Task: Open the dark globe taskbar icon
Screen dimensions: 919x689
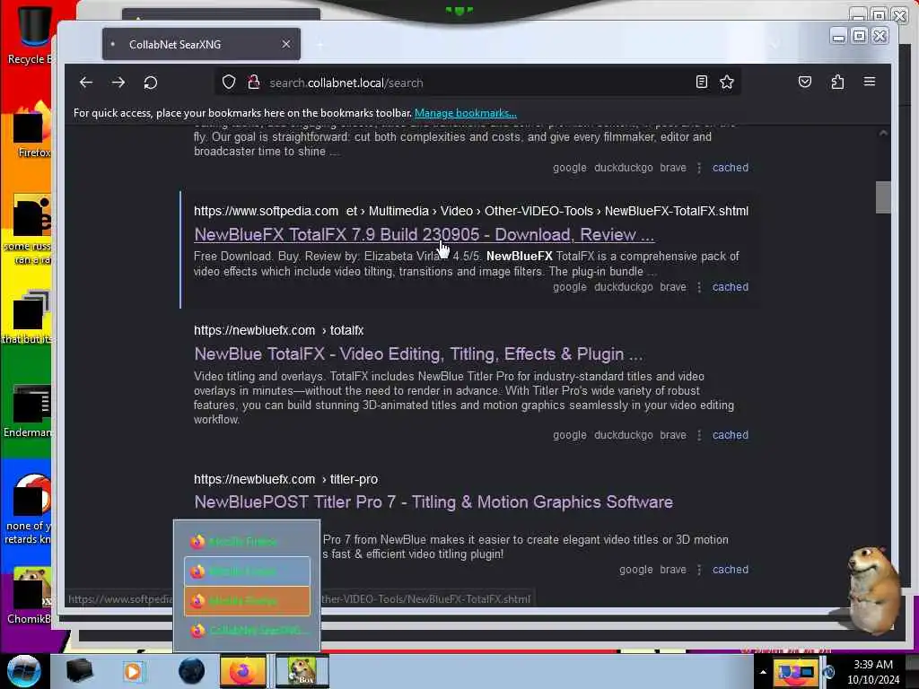Action: (x=191, y=671)
